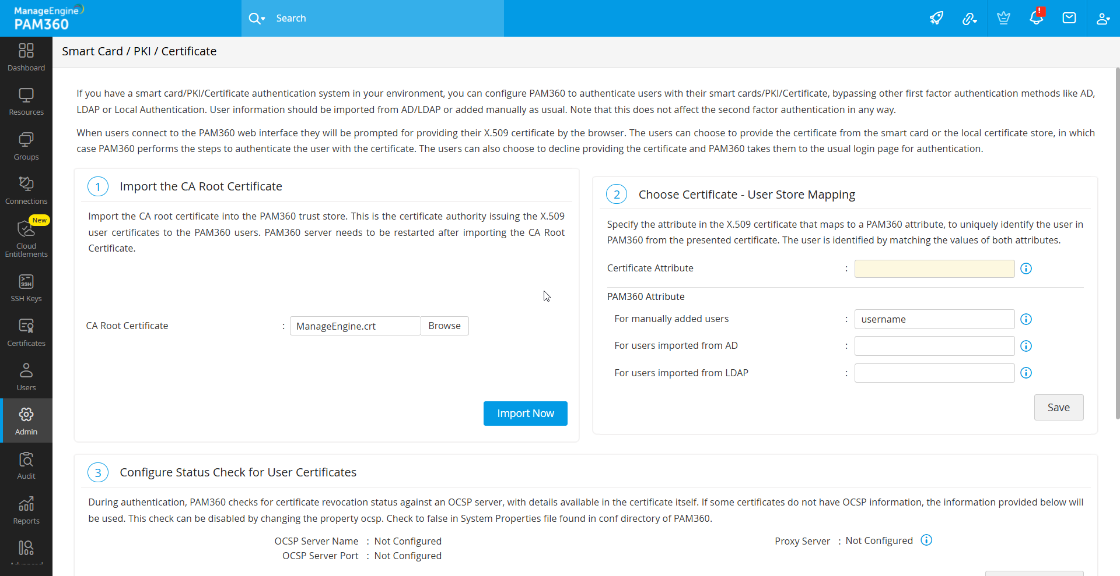Click the info icon beside Certificate Attribute
The image size is (1120, 576).
(x=1026, y=268)
